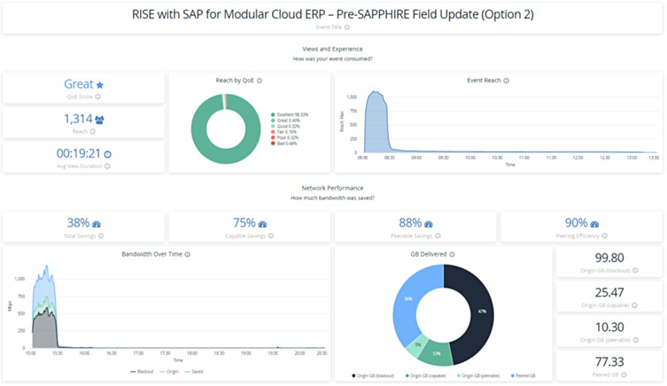667x386 pixels.
Task: Click the info icon beside Capable Savings
Action: 271,235
